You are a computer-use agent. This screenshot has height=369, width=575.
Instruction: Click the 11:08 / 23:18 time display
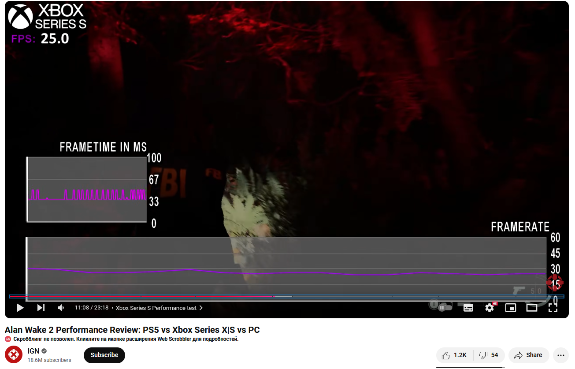click(91, 308)
